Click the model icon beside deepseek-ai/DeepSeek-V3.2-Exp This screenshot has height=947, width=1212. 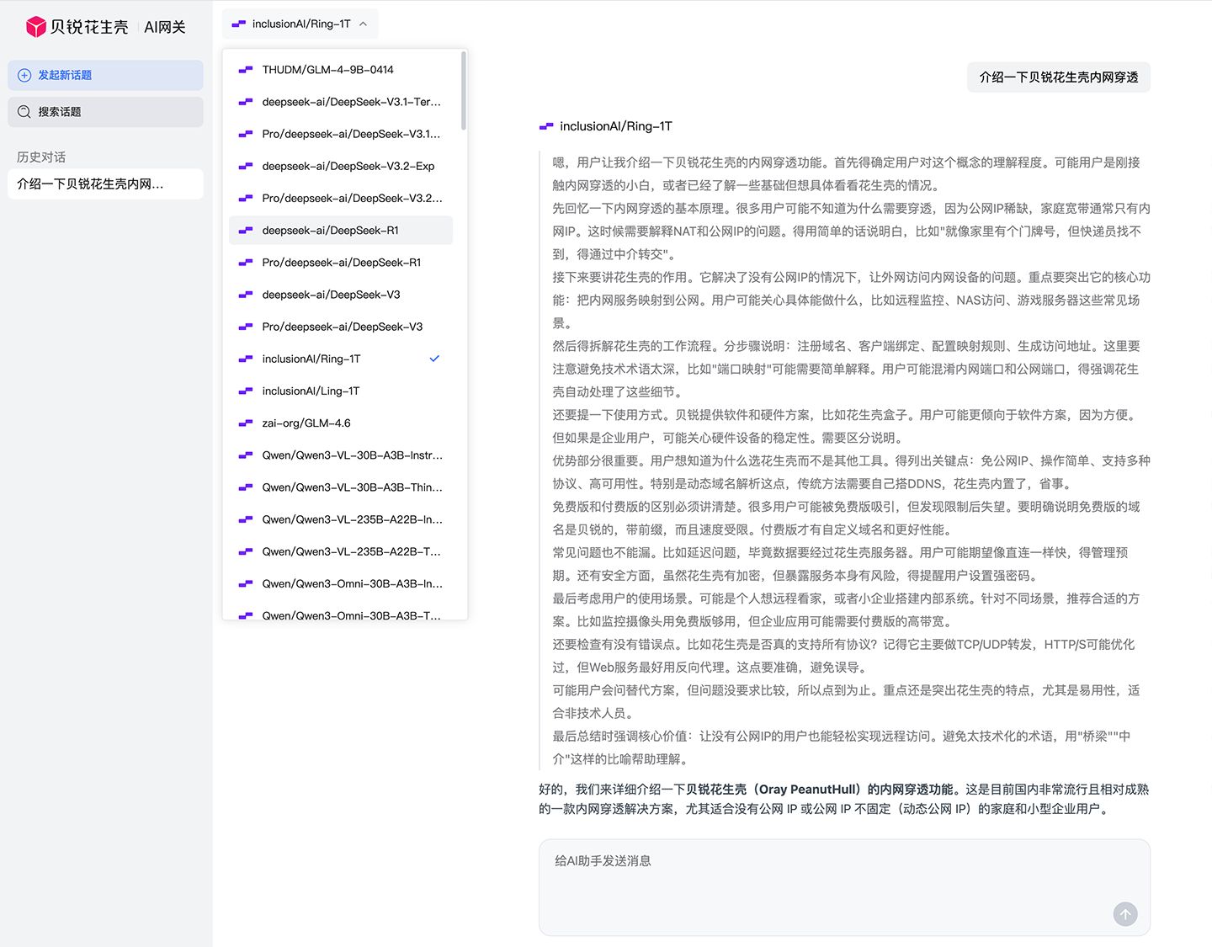(x=246, y=166)
